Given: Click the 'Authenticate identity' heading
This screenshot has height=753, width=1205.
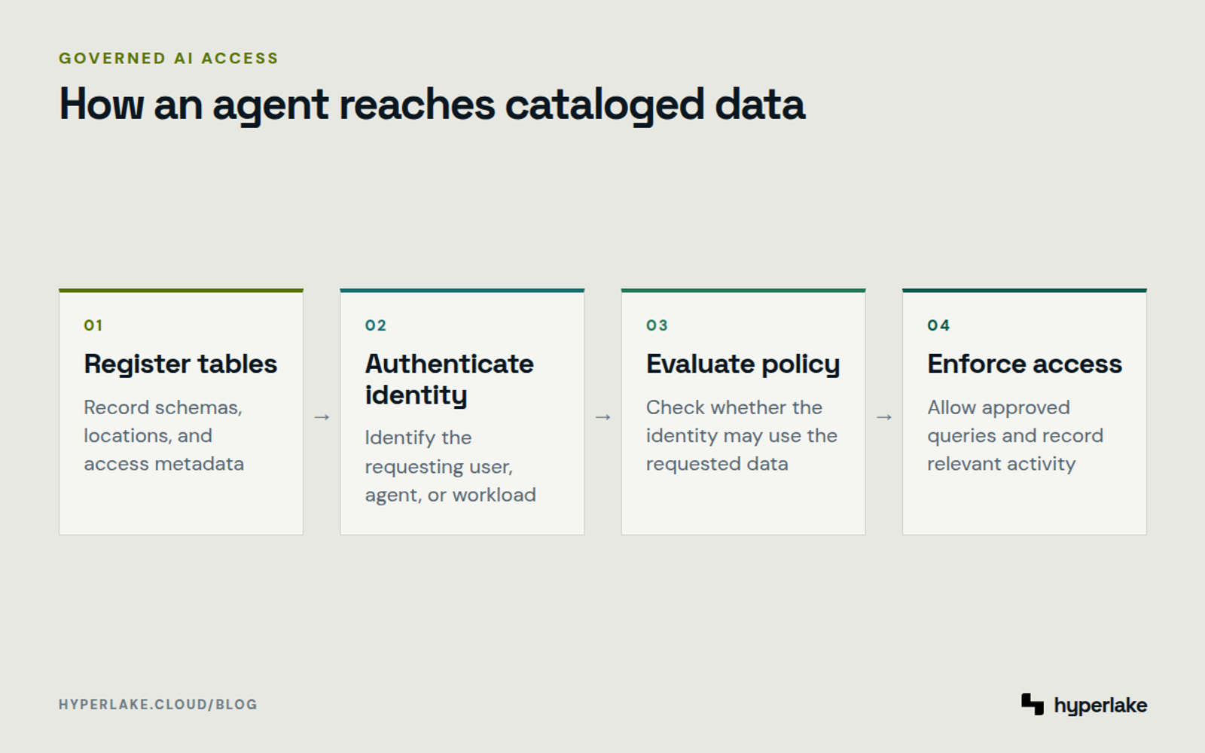Looking at the screenshot, I should [450, 380].
